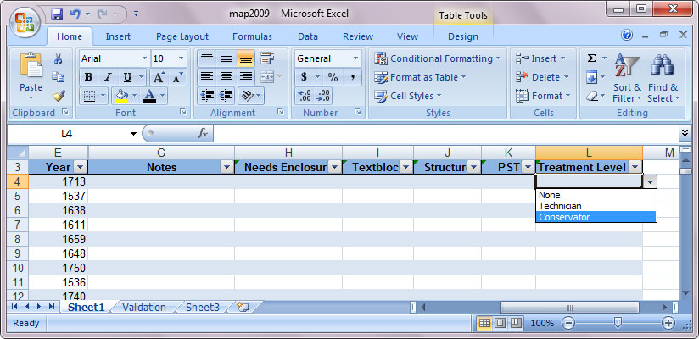
Task: Decrease indent in the cell
Action: (206, 95)
